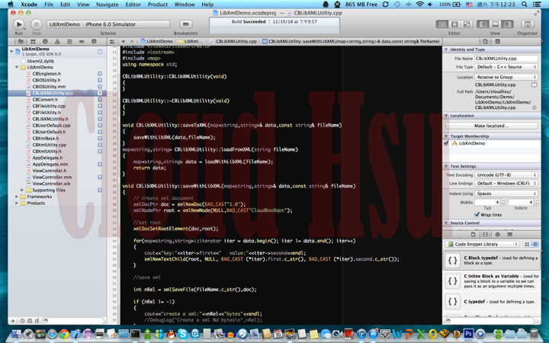
Task: Select CBFileUtility.cpp in the navigator
Action: (x=49, y=106)
